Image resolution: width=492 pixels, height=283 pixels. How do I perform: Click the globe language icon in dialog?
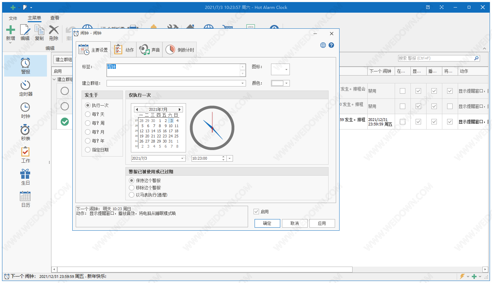[x=323, y=45]
